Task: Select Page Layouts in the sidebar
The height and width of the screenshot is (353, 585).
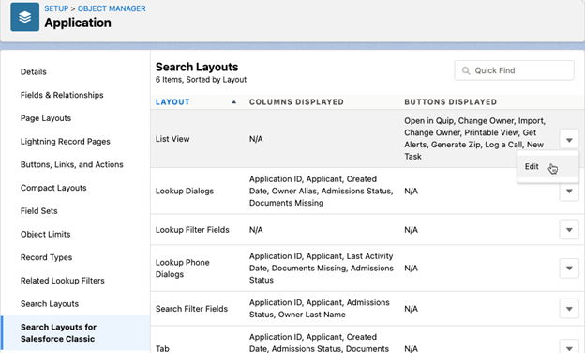Action: 46,118
